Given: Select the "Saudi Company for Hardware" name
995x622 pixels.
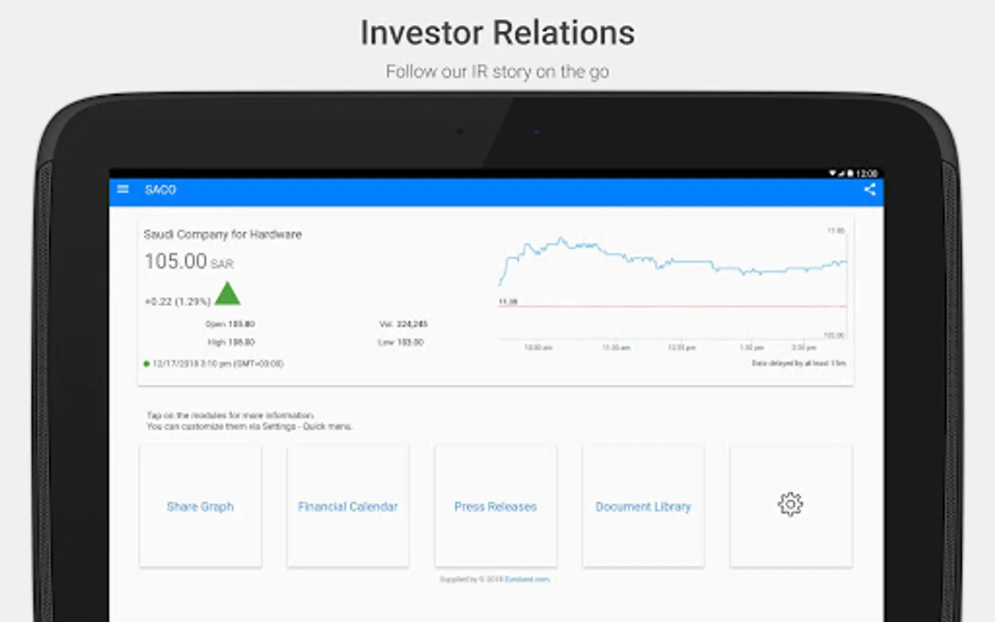Looking at the screenshot, I should 222,234.
